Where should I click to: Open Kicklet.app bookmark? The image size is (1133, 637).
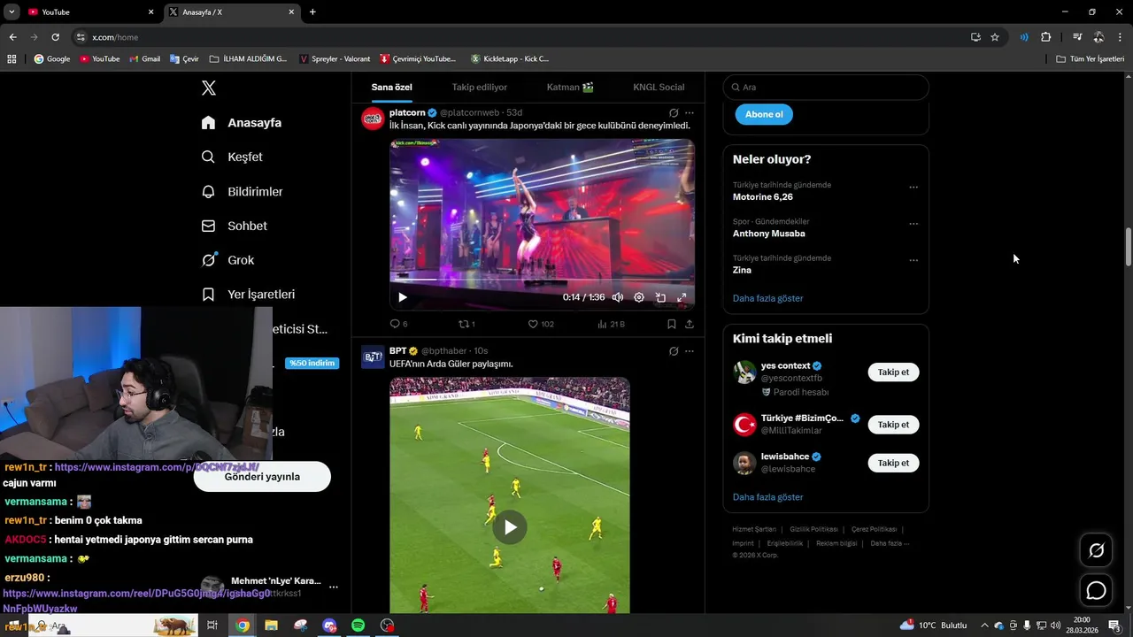510,58
